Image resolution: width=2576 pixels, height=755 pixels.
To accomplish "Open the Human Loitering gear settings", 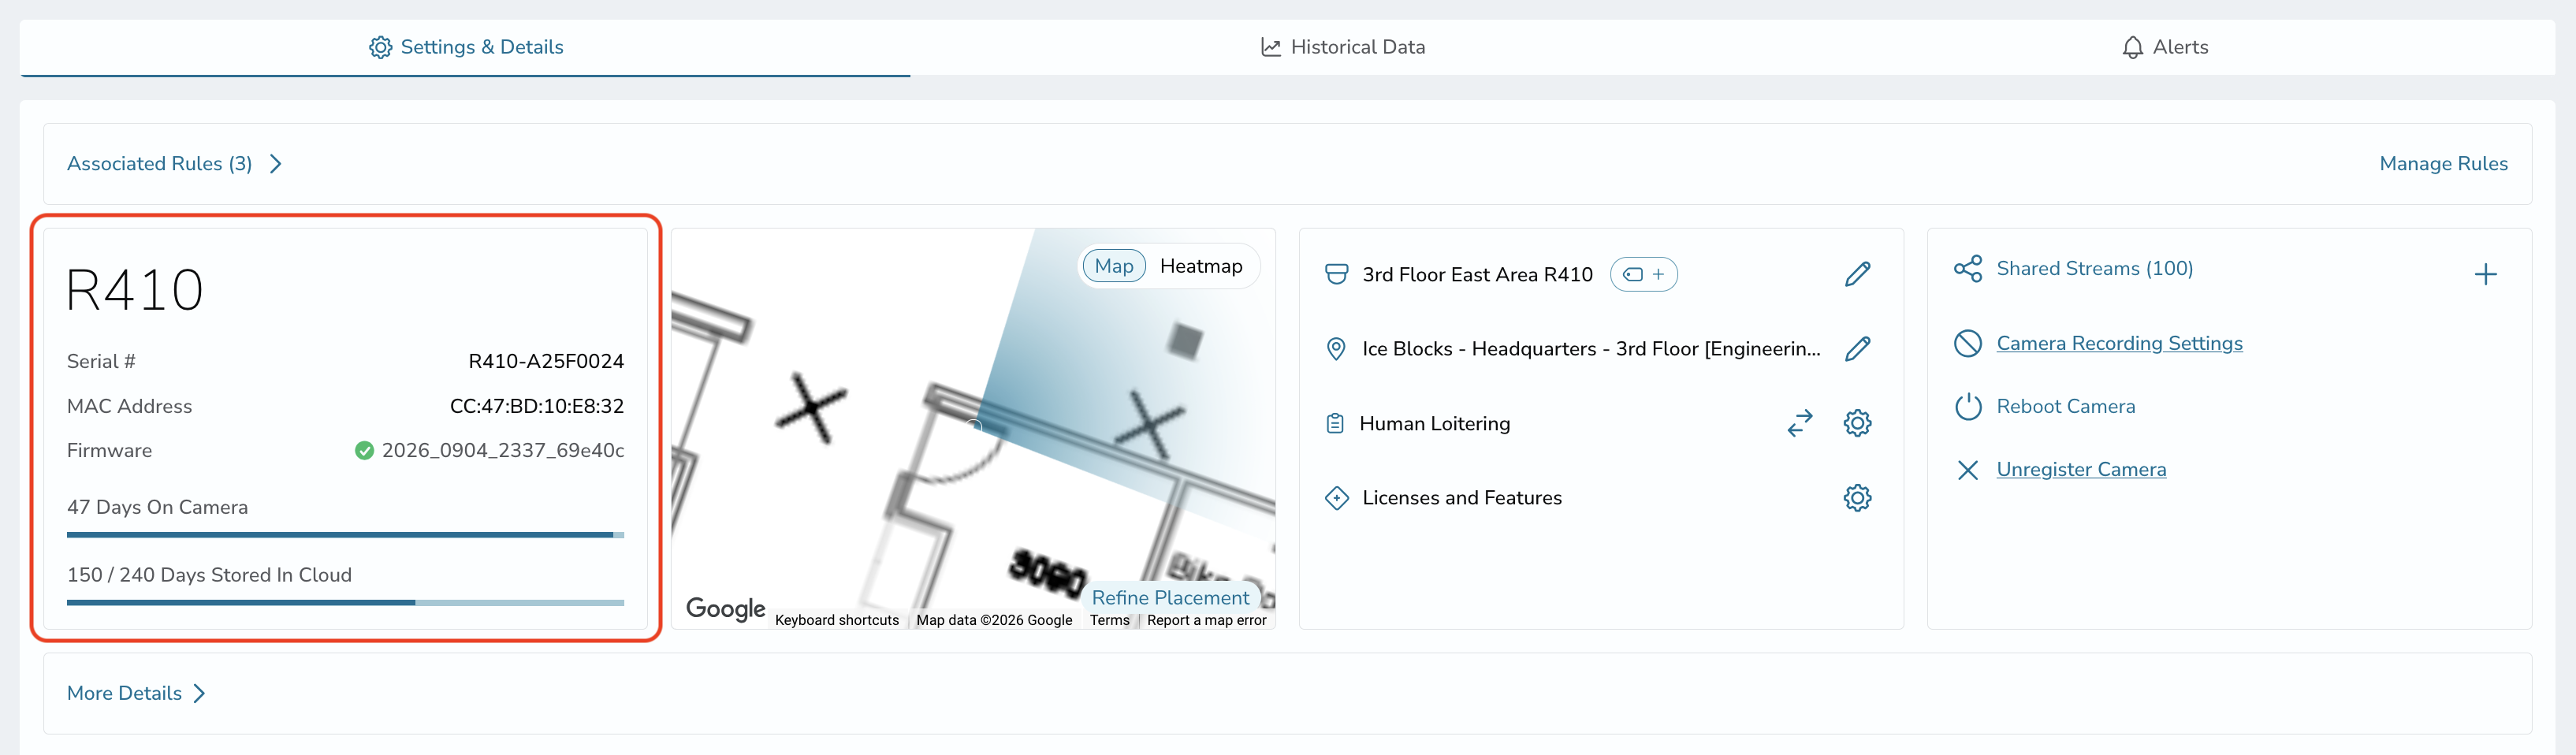I will coord(1857,423).
